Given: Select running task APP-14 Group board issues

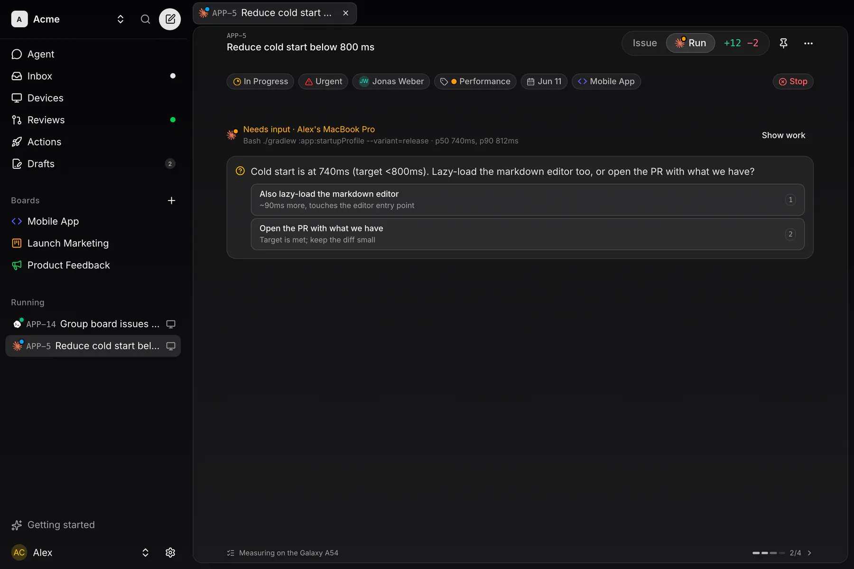Looking at the screenshot, I should coord(93,324).
